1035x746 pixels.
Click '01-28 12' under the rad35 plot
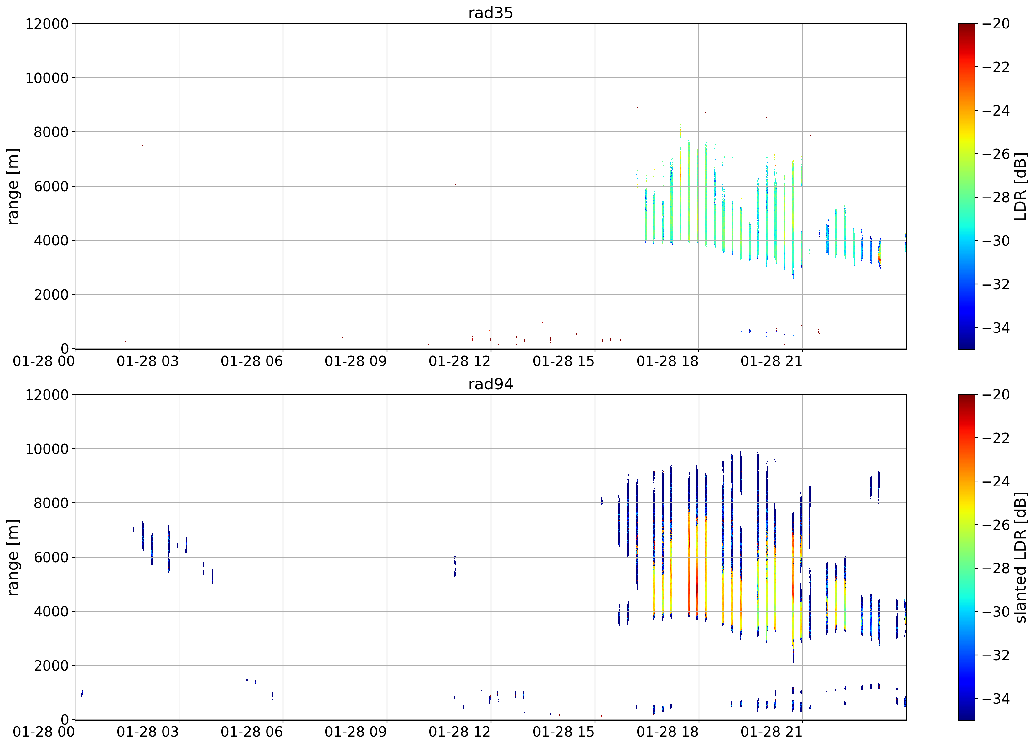tap(459, 361)
